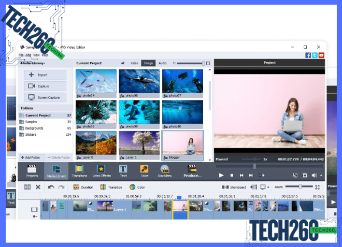Click the undo arrow in the timeline toolbar
Image resolution: width=342 pixels, height=247 pixels.
click(51, 187)
